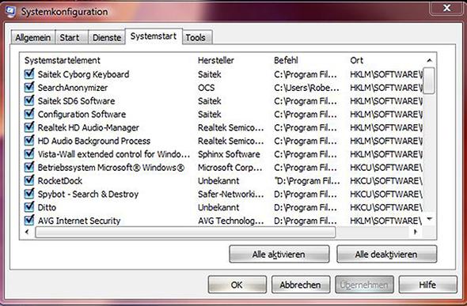This screenshot has height=306, width=467.
Task: Toggle Realtek HD Audio-Manager checkbox
Action: point(28,127)
